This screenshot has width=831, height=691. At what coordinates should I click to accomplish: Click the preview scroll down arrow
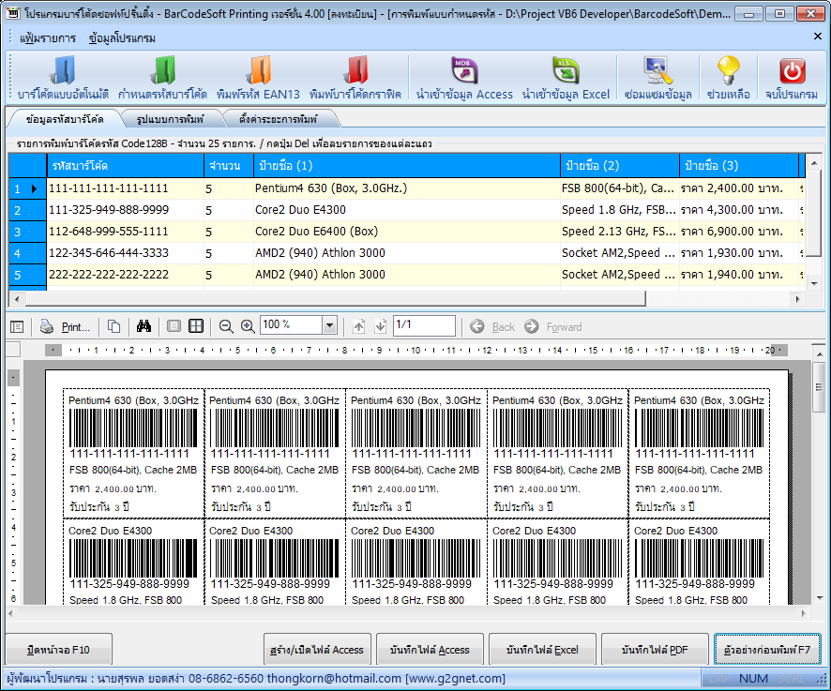(820, 598)
